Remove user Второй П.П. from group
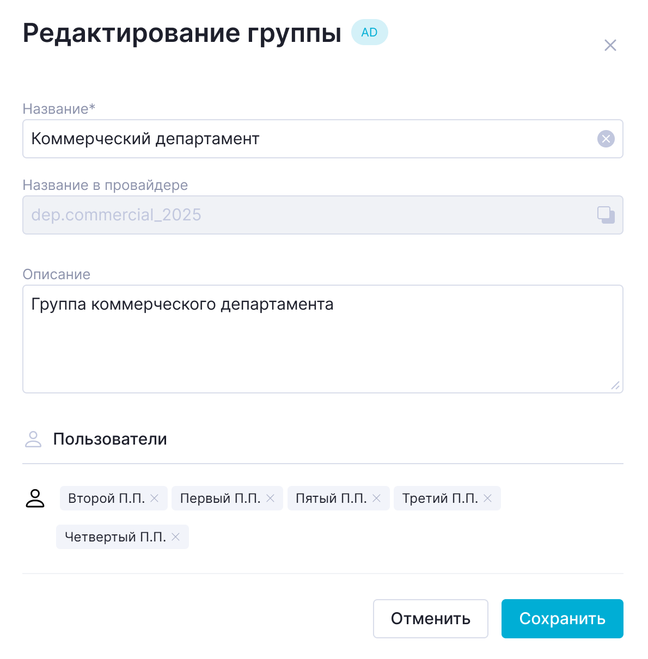 coord(155,498)
